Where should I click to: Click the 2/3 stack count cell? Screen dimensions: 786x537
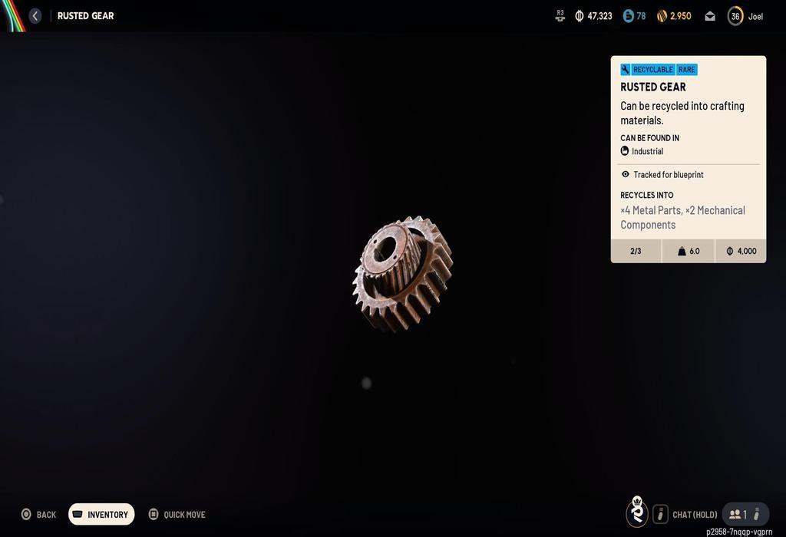pos(636,252)
